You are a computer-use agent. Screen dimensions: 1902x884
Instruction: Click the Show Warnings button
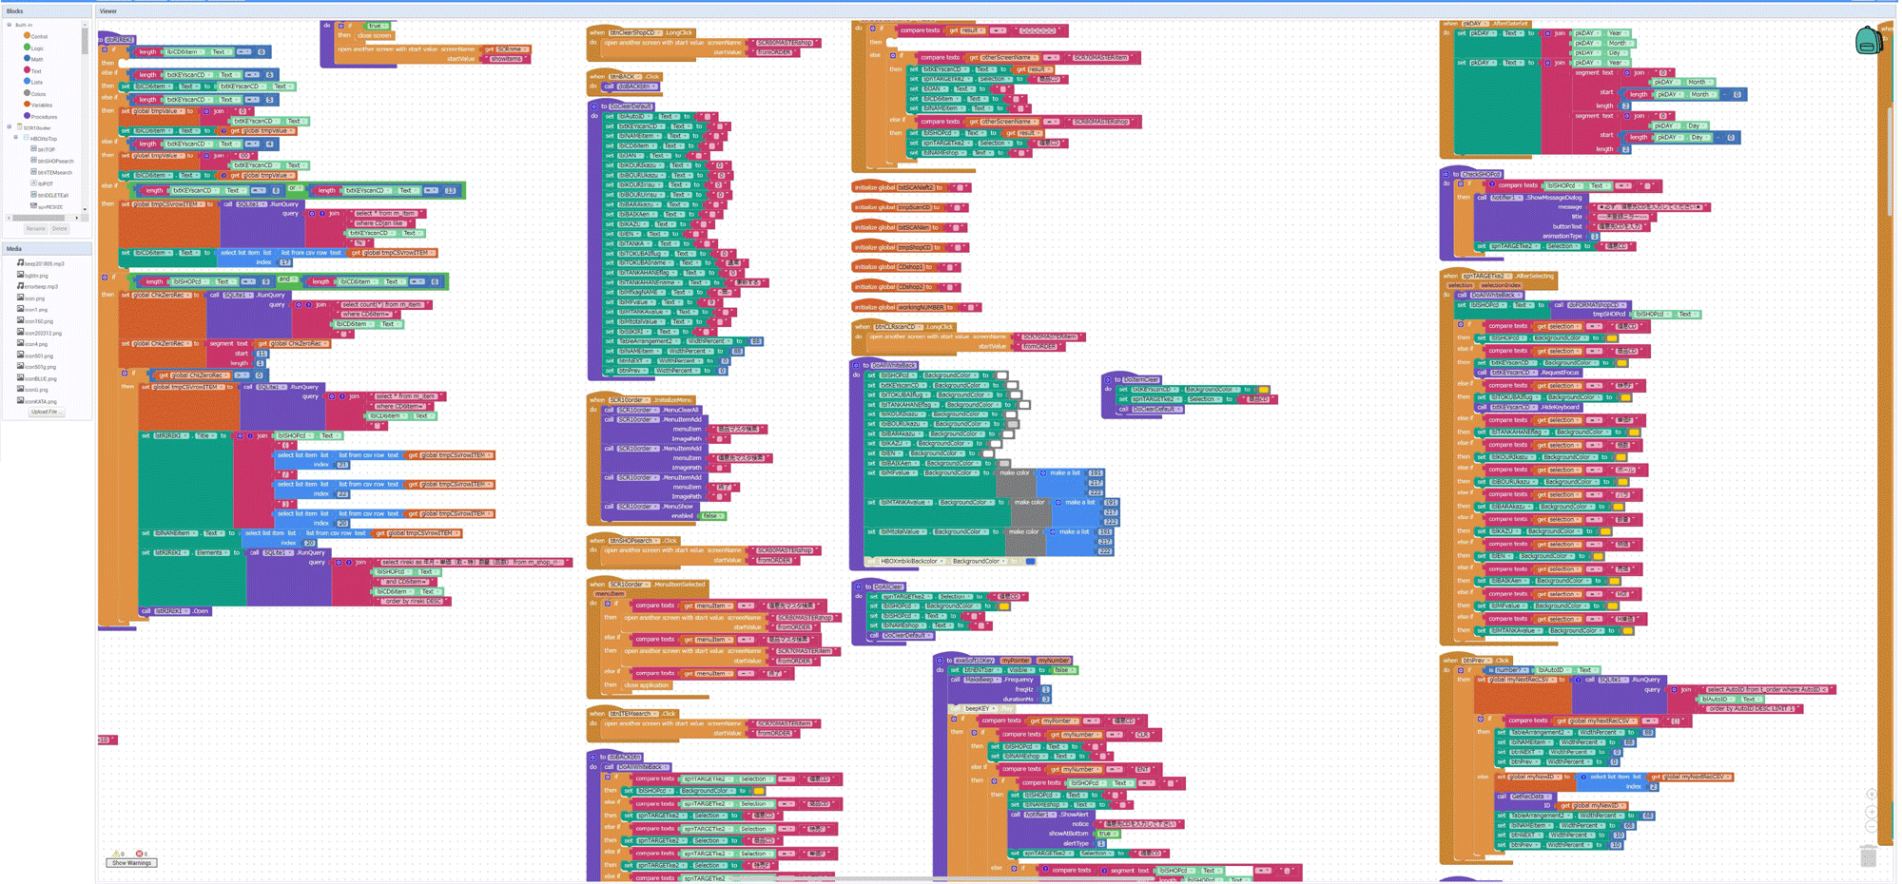[131, 863]
